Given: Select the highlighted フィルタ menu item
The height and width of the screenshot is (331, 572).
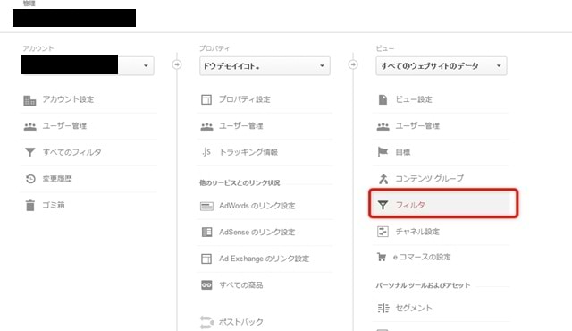Looking at the screenshot, I should [443, 205].
